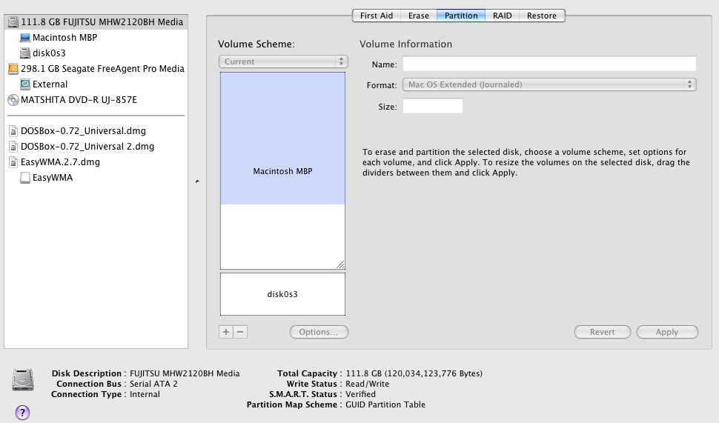The height and width of the screenshot is (423, 719).
Task: Select 298.1 GB Seagate FreeAgent Pro Media
Action: [96, 69]
